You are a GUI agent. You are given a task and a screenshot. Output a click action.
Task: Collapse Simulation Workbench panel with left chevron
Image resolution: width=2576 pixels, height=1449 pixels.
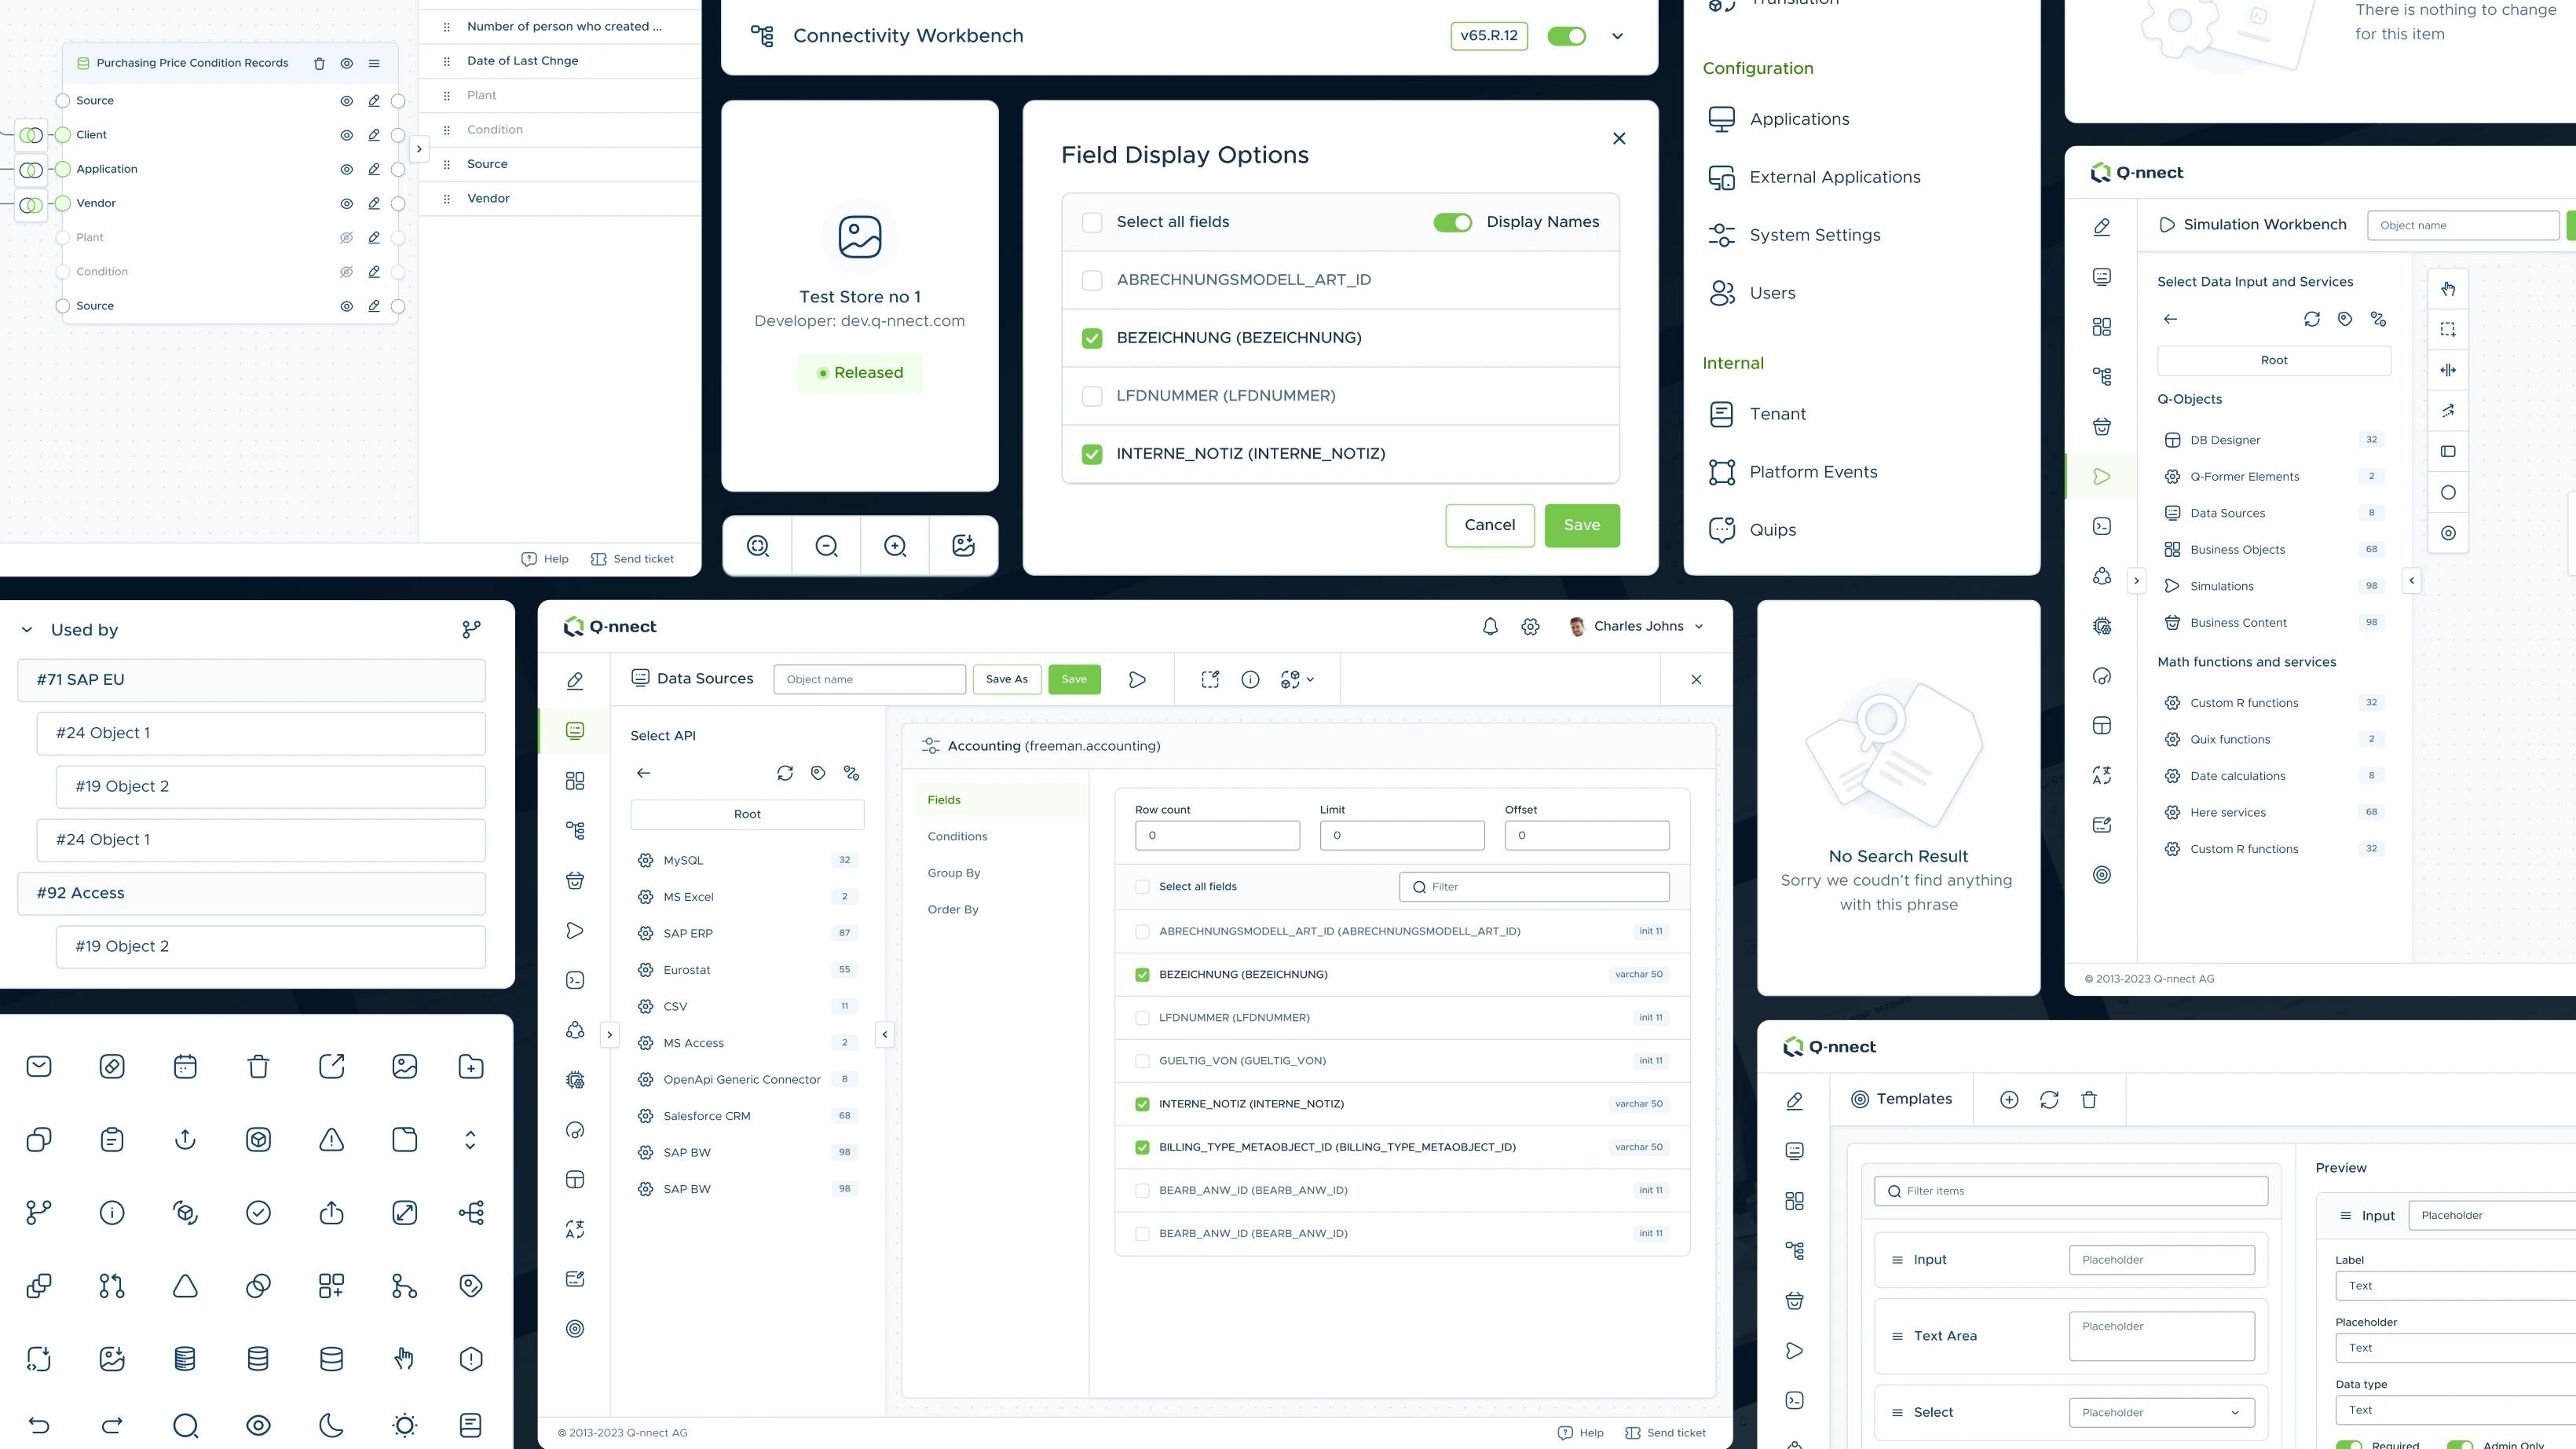point(2411,580)
